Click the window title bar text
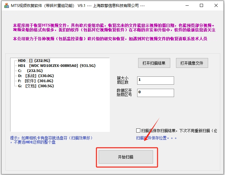225x175 pixels. tap(78, 6)
